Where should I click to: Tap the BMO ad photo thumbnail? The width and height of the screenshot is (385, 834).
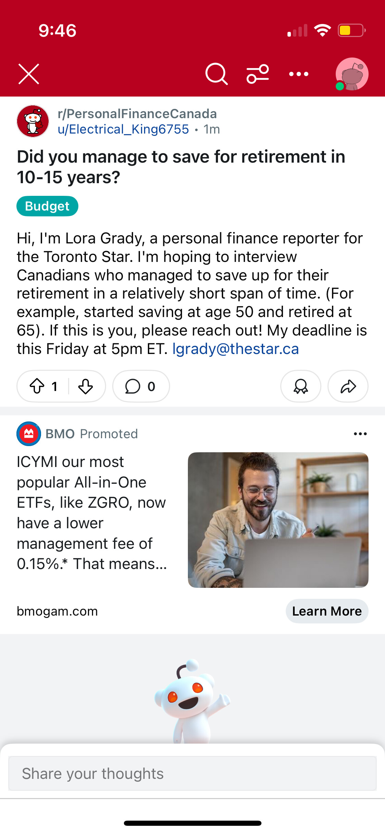tap(278, 520)
